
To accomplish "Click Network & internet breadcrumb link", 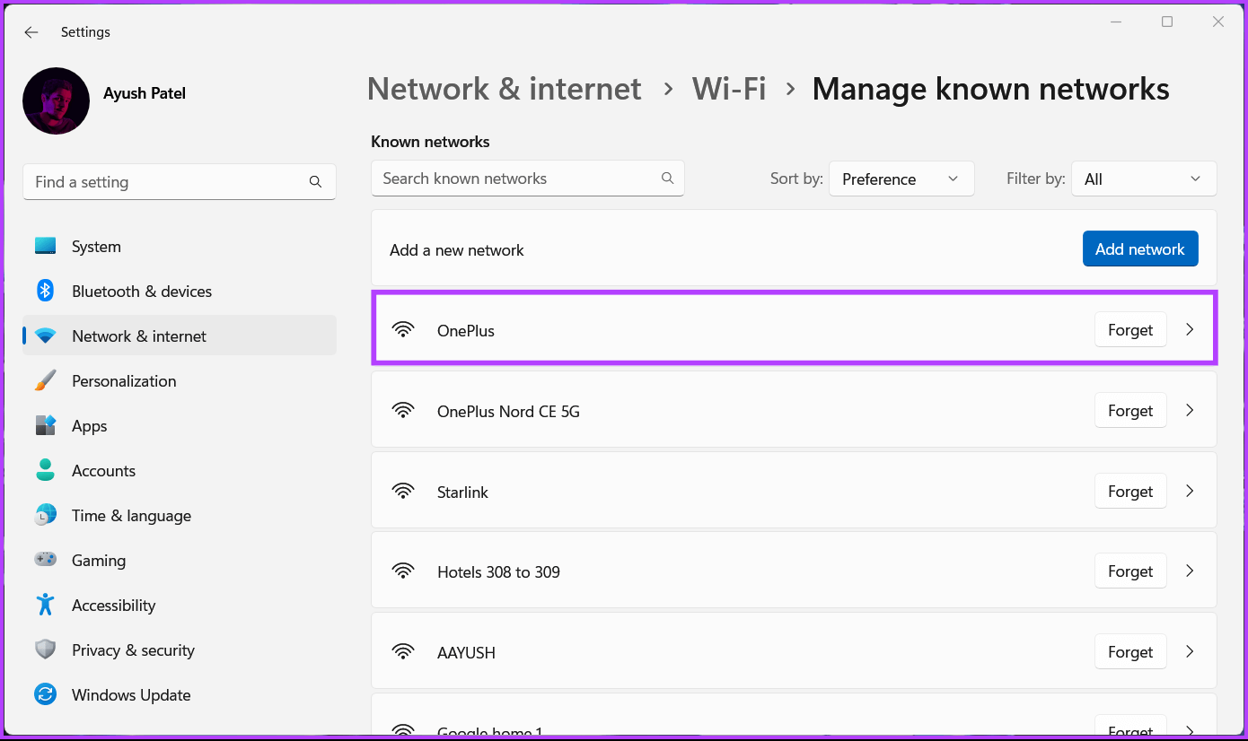I will point(505,89).
